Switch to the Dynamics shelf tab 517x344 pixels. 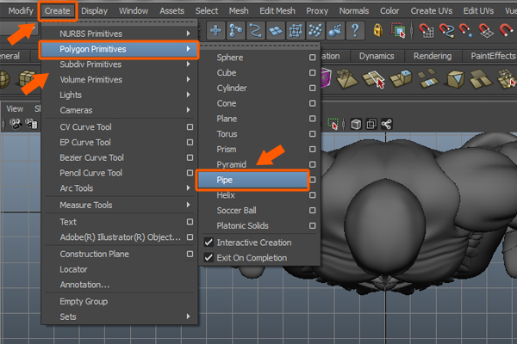coord(377,56)
